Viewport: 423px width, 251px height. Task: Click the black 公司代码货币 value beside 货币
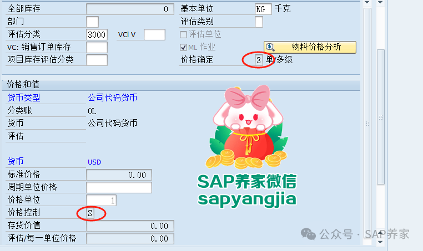[113, 123]
